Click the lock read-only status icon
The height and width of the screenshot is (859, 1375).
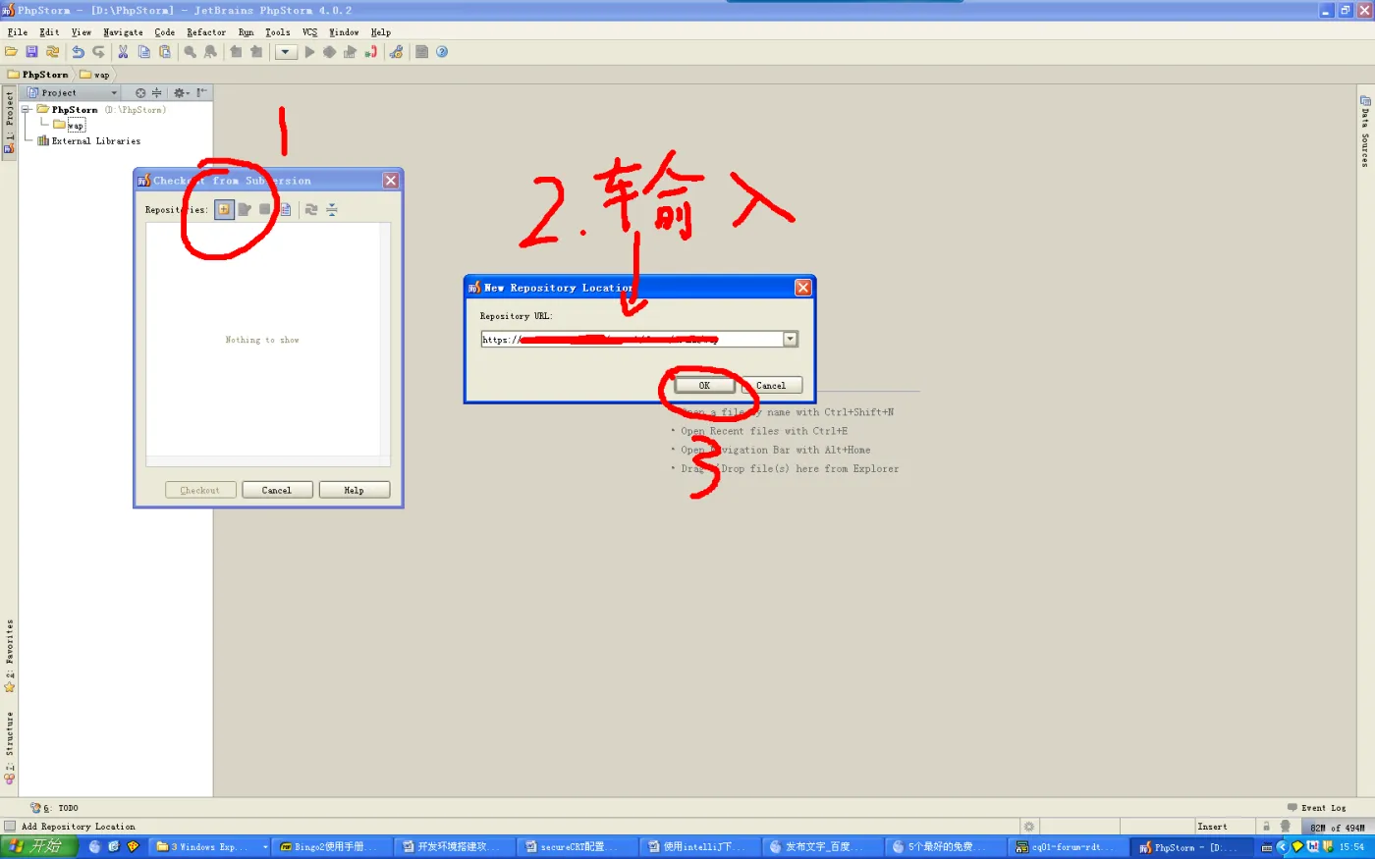(1266, 827)
